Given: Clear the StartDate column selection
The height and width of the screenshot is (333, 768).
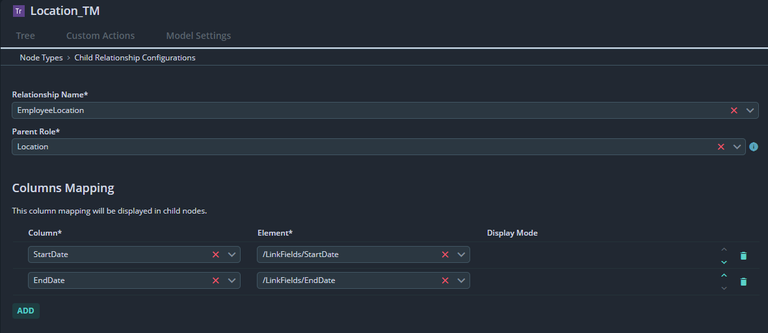Looking at the screenshot, I should (215, 254).
